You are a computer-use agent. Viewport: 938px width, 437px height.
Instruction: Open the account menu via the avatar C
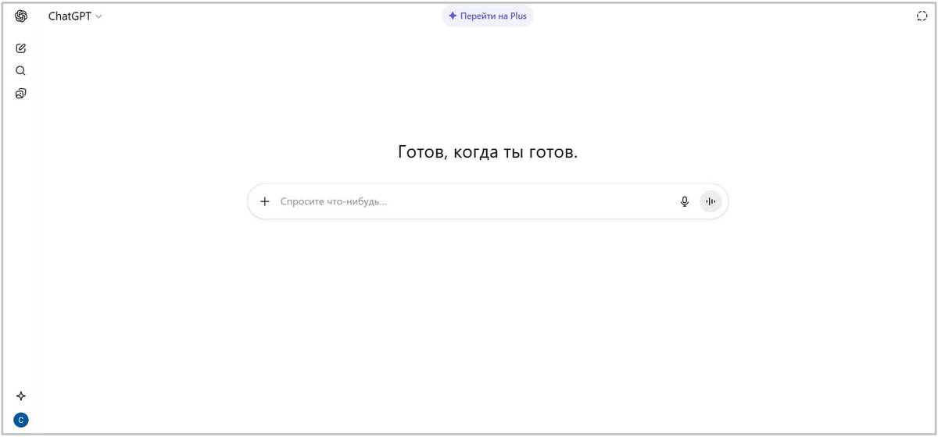(21, 420)
